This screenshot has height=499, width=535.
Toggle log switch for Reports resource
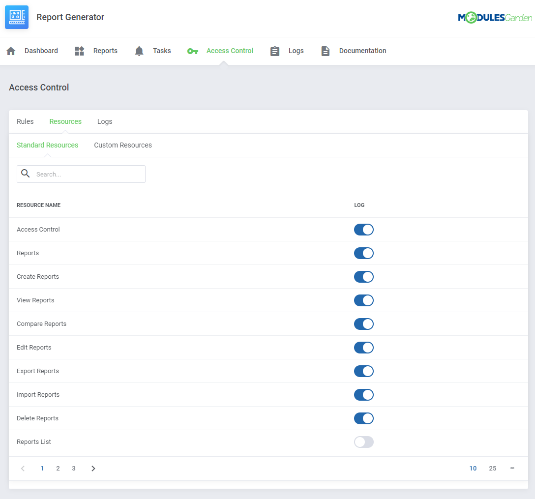click(364, 253)
